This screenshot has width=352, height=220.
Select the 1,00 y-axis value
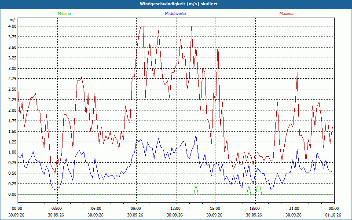(12, 152)
